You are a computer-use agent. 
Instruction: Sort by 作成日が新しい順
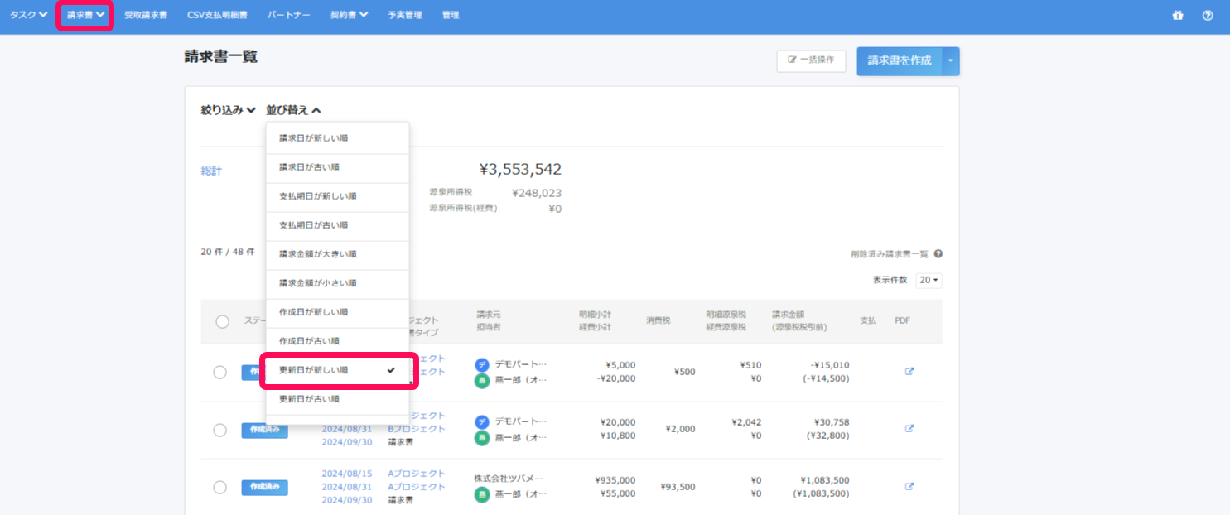coord(337,312)
